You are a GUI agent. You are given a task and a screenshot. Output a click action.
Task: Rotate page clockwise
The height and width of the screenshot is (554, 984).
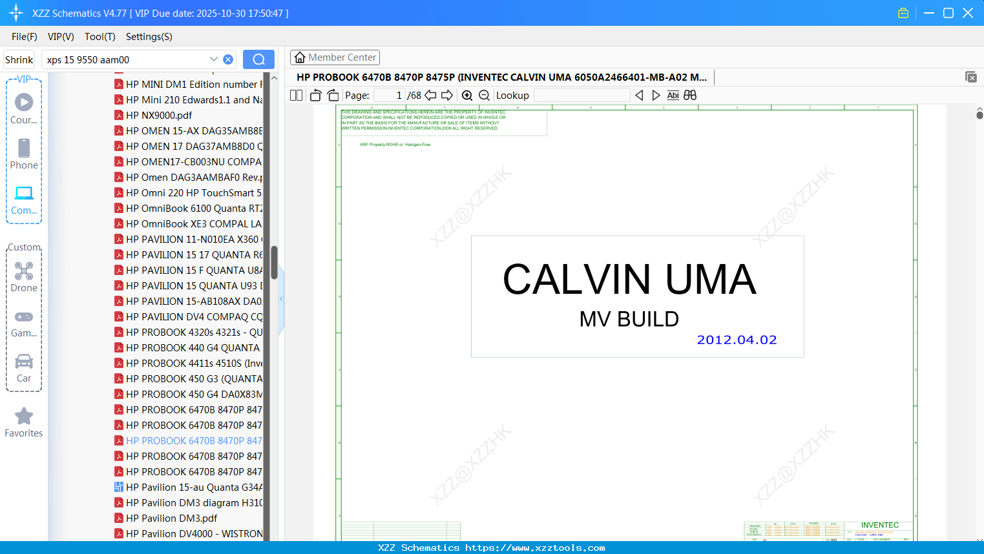tap(333, 95)
